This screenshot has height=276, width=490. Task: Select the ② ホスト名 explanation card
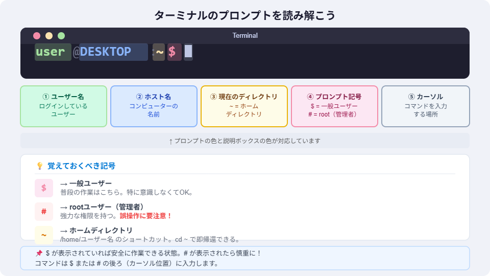(x=154, y=106)
